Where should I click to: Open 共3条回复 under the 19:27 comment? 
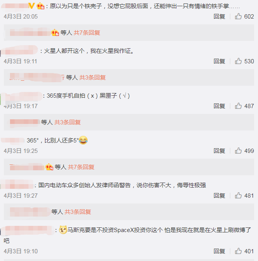click(x=78, y=212)
